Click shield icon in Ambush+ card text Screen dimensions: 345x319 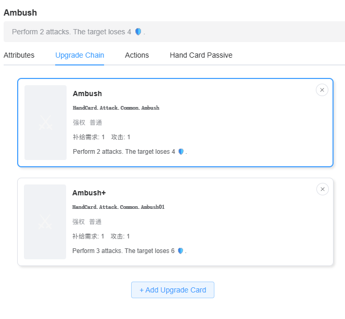pyautogui.click(x=181, y=251)
